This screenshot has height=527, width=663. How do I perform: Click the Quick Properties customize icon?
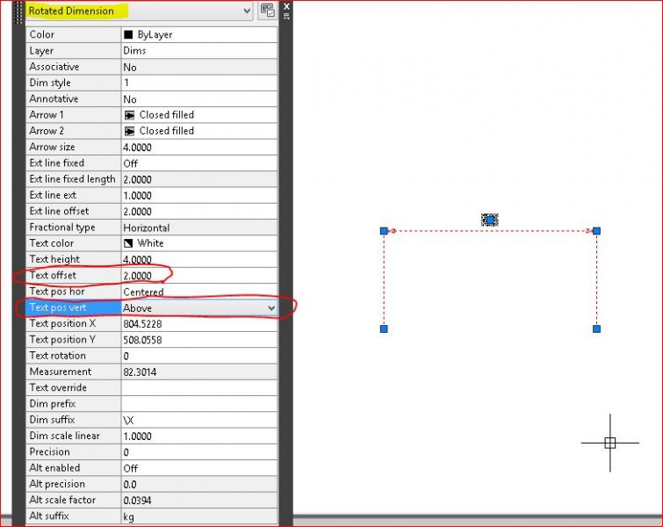[267, 11]
